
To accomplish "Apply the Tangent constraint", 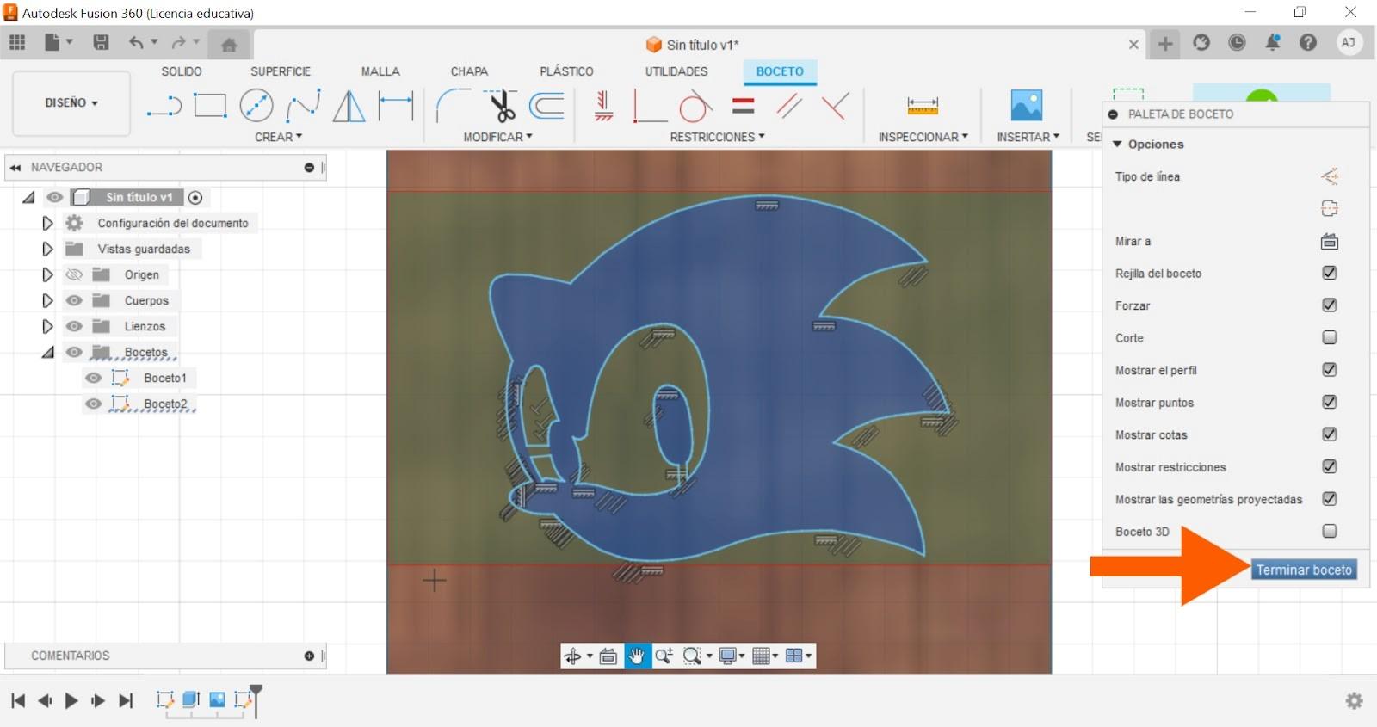I will coord(695,106).
